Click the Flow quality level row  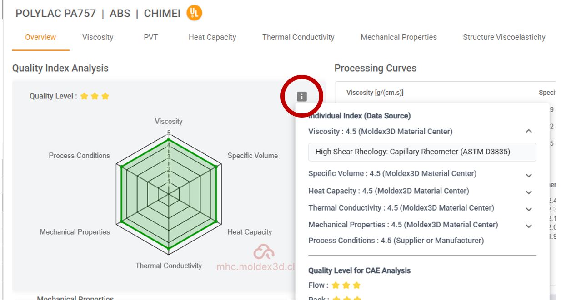pyautogui.click(x=334, y=285)
